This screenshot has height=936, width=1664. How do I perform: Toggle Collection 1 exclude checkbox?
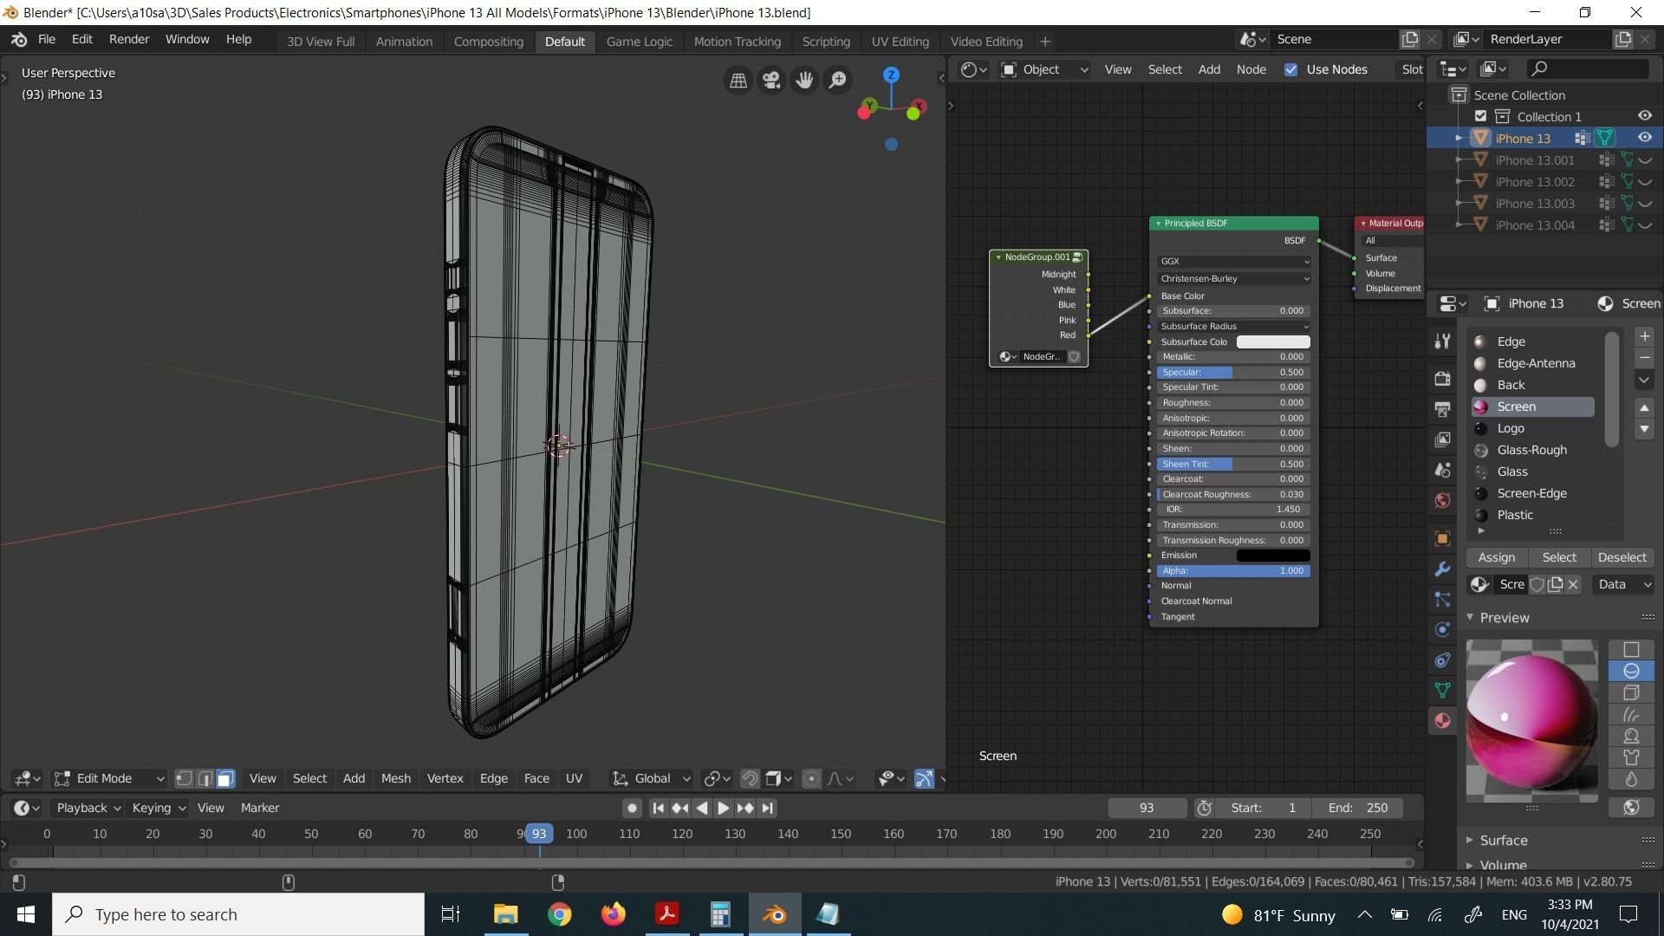pos(1480,116)
